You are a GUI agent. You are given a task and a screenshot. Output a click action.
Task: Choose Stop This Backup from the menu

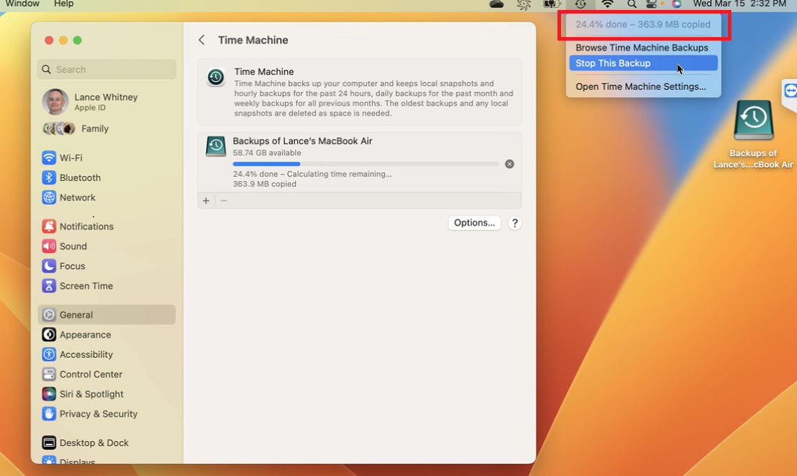click(x=612, y=63)
